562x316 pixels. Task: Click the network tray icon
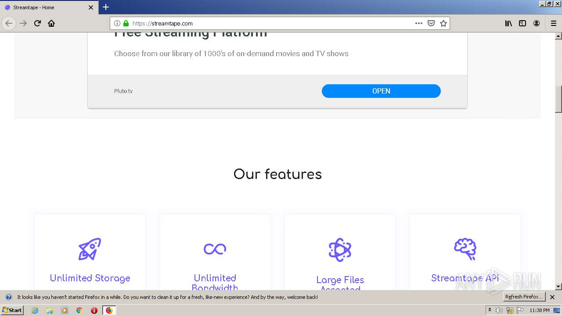coord(510,310)
